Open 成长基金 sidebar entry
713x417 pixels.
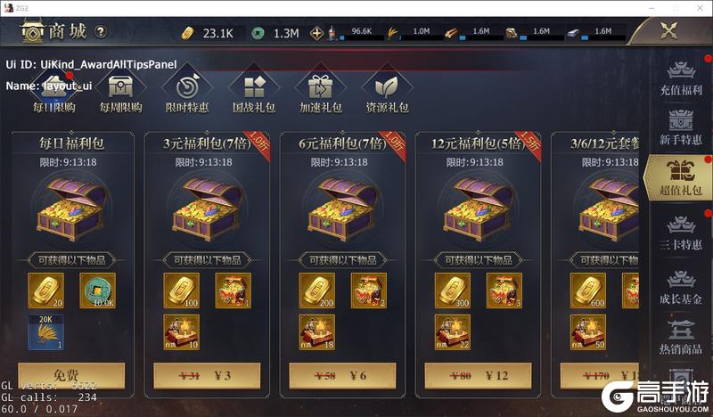click(681, 288)
